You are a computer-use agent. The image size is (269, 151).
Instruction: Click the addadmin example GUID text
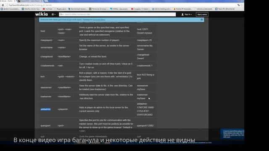tap(145, 111)
